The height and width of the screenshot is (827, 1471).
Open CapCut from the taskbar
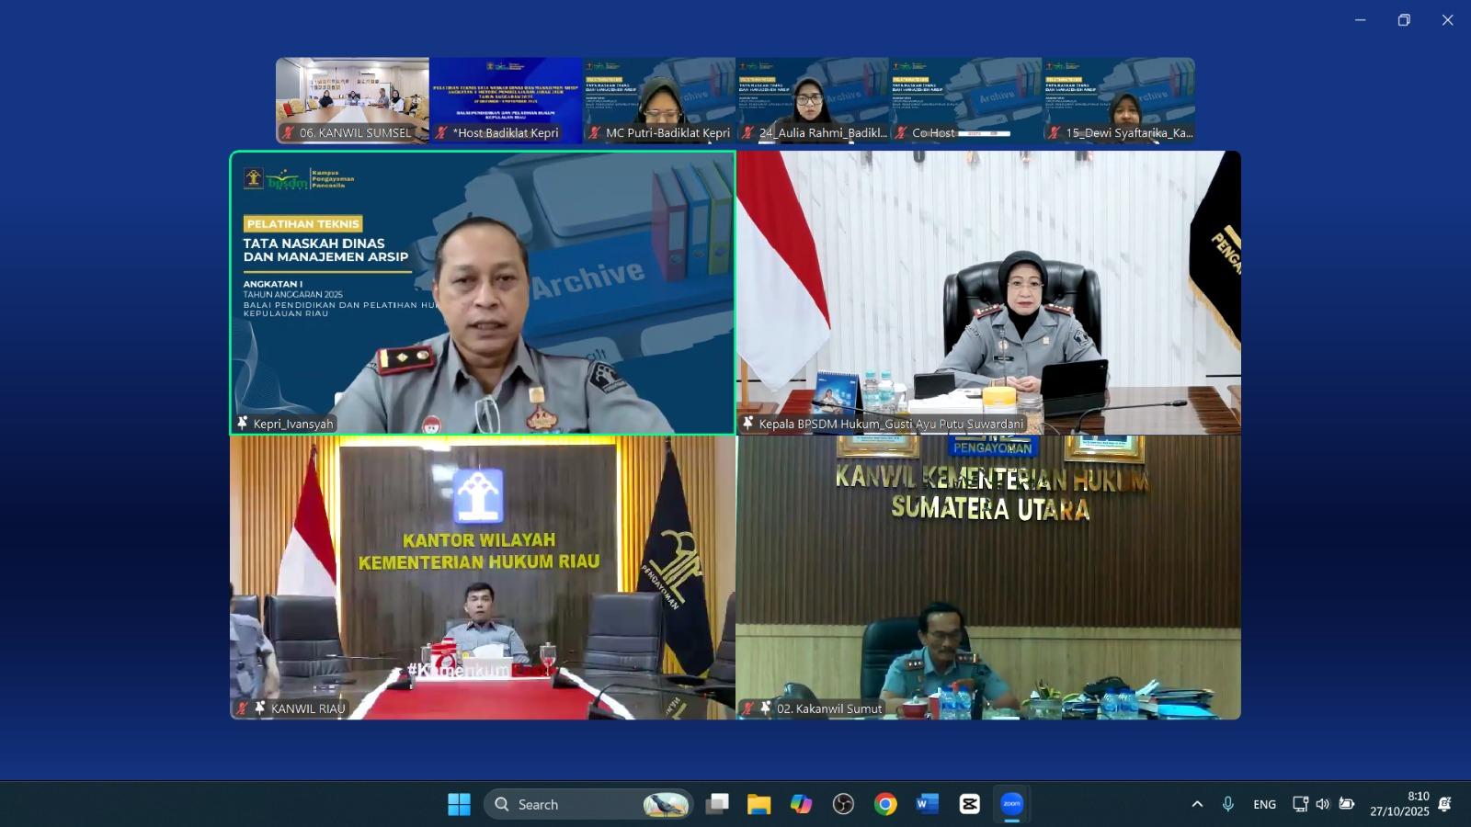point(969,804)
